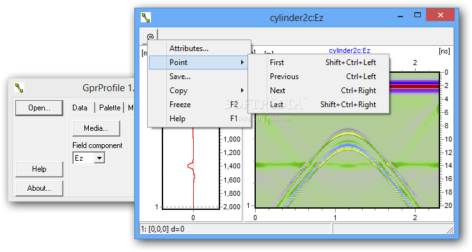Screen dimensions: 472x252
Task: Expand the Copy submenu
Action: [x=200, y=91]
